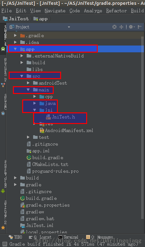The image size is (145, 247).
Task: Click the app .gitignore file icon under test
Action: (29, 144)
